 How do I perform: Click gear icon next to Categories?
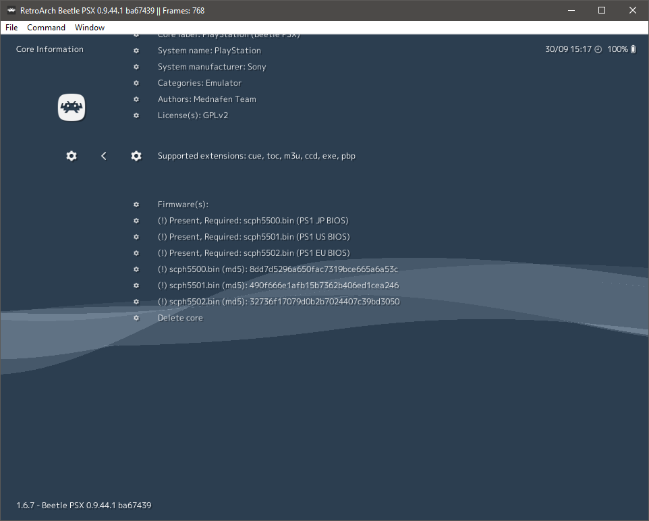point(136,83)
